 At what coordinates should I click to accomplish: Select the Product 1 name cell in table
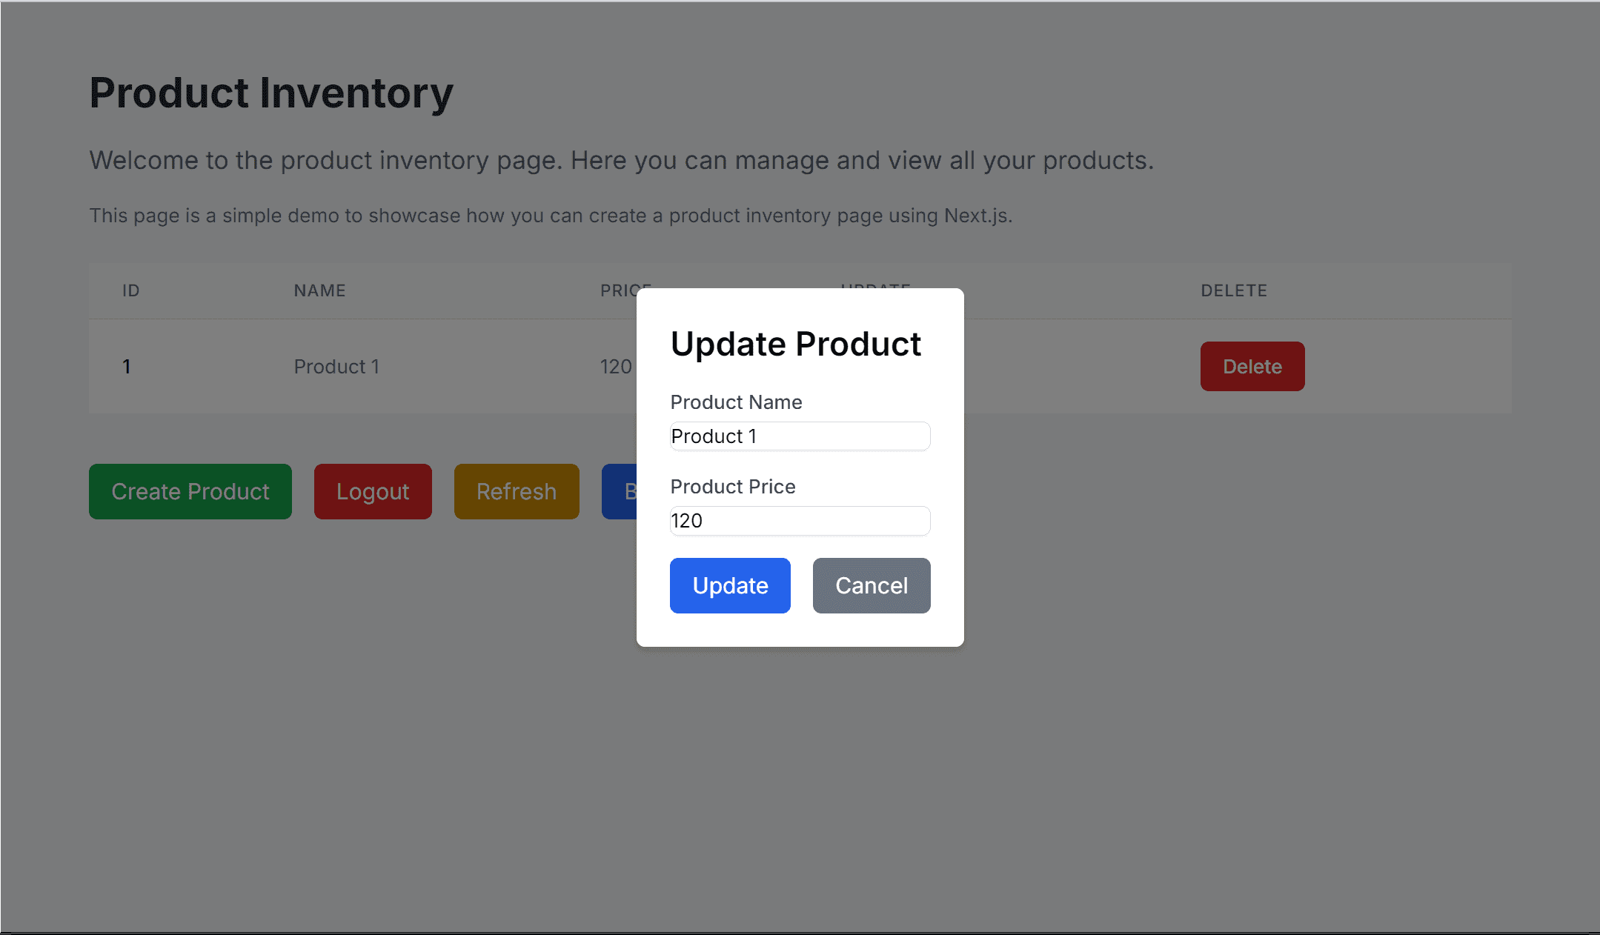336,366
